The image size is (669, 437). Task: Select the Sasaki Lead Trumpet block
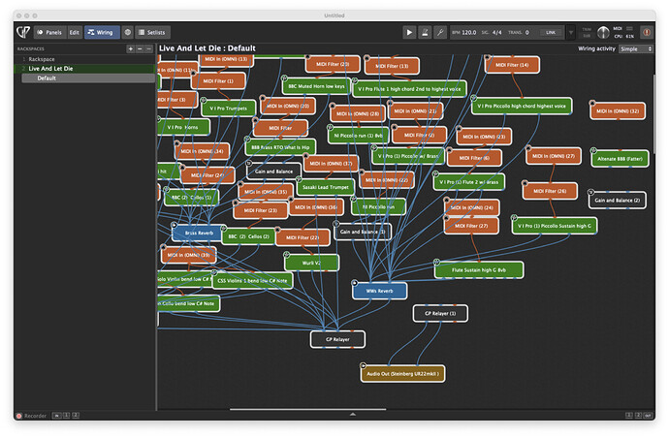click(x=325, y=187)
